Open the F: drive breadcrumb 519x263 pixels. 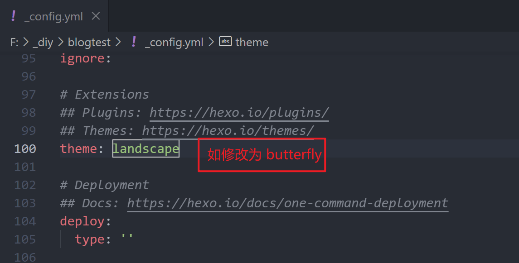click(x=14, y=43)
